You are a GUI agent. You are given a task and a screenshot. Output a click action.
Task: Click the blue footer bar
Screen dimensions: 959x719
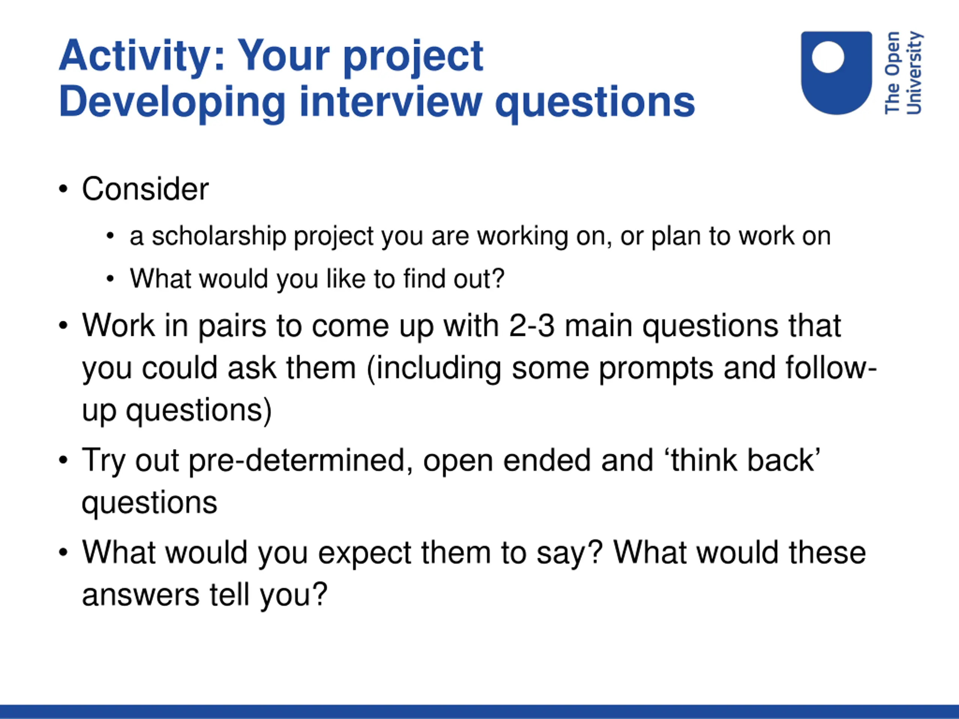pyautogui.click(x=479, y=712)
